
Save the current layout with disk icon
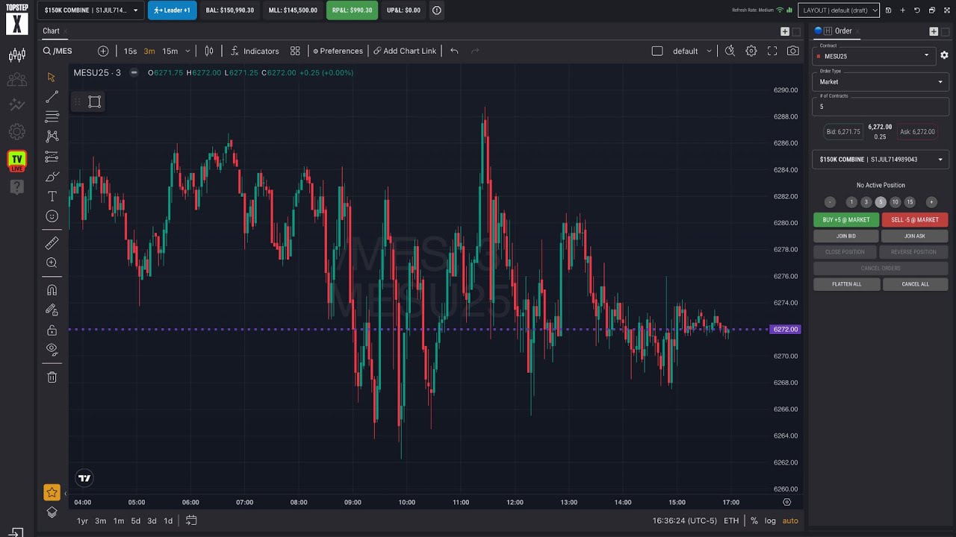(x=888, y=10)
